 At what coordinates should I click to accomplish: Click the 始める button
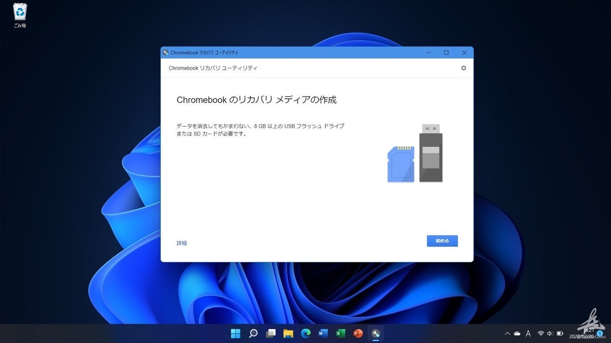pos(442,241)
